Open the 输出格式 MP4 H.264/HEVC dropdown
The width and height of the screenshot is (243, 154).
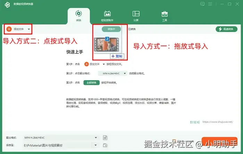point(61,138)
